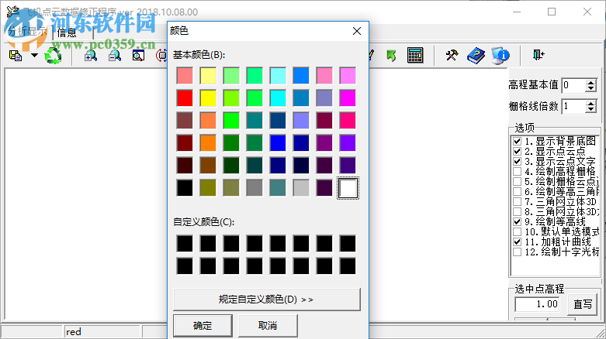
Task: Select the pure red basic color swatch
Action: point(185,98)
